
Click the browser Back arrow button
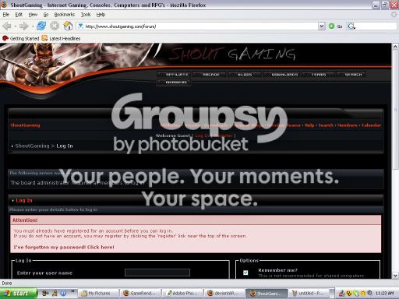tap(7, 26)
